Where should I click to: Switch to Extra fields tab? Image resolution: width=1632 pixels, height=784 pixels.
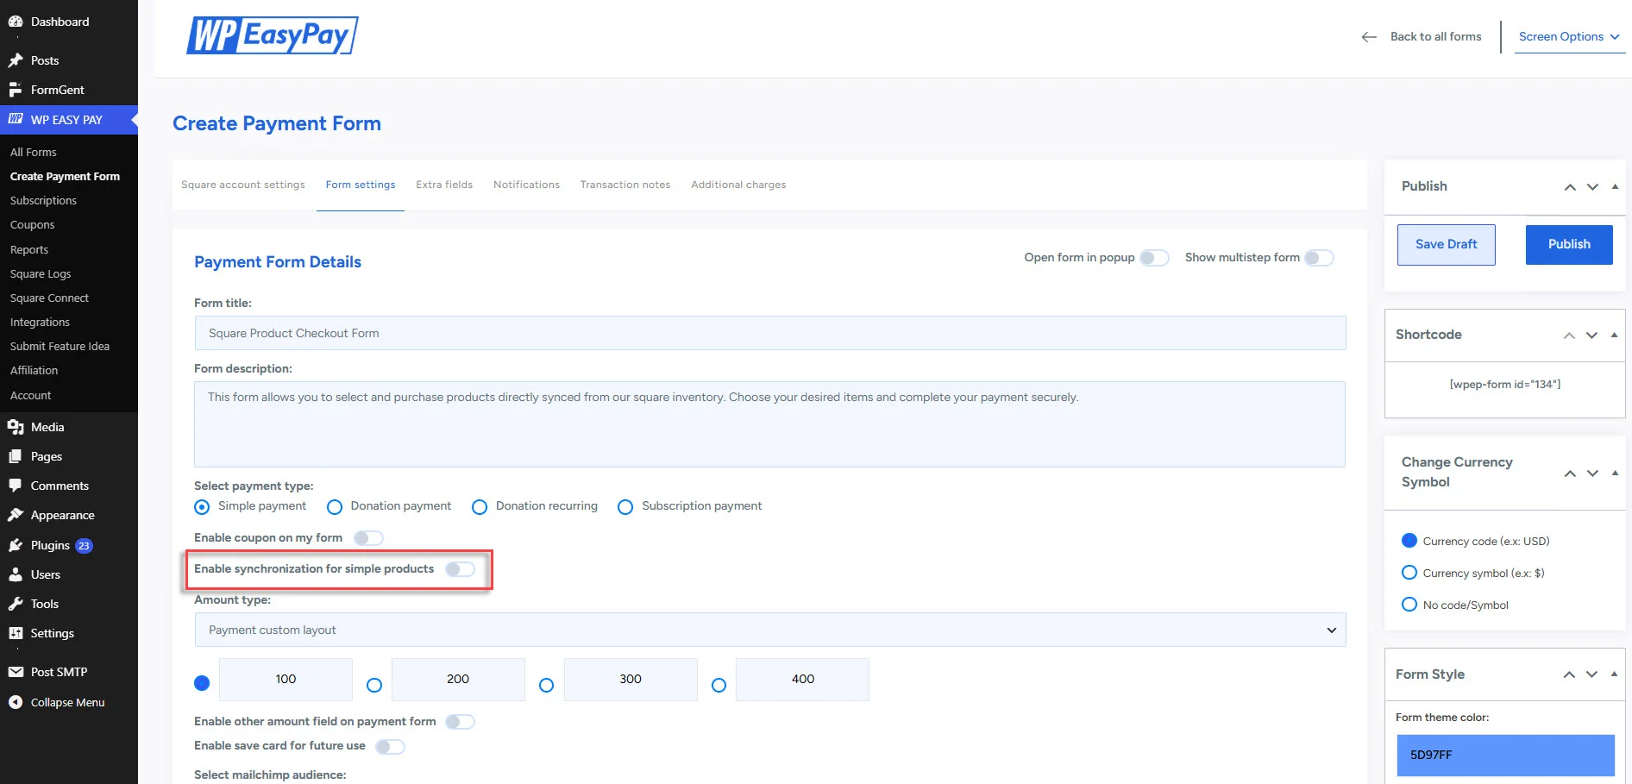coord(444,185)
